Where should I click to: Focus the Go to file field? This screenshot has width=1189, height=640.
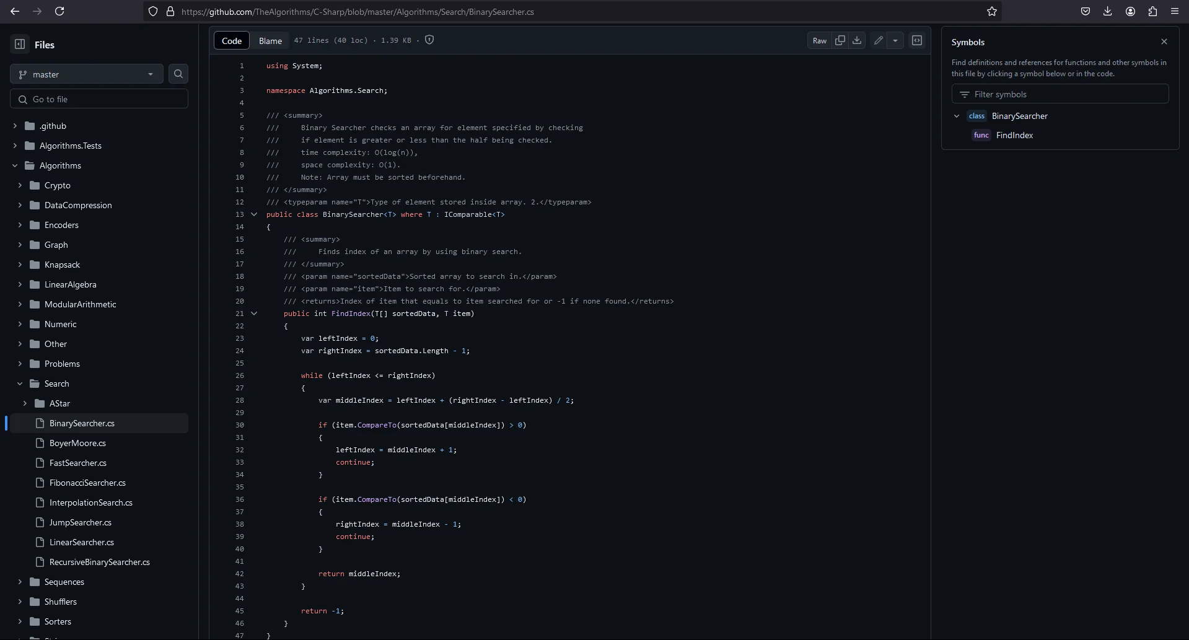(x=99, y=99)
